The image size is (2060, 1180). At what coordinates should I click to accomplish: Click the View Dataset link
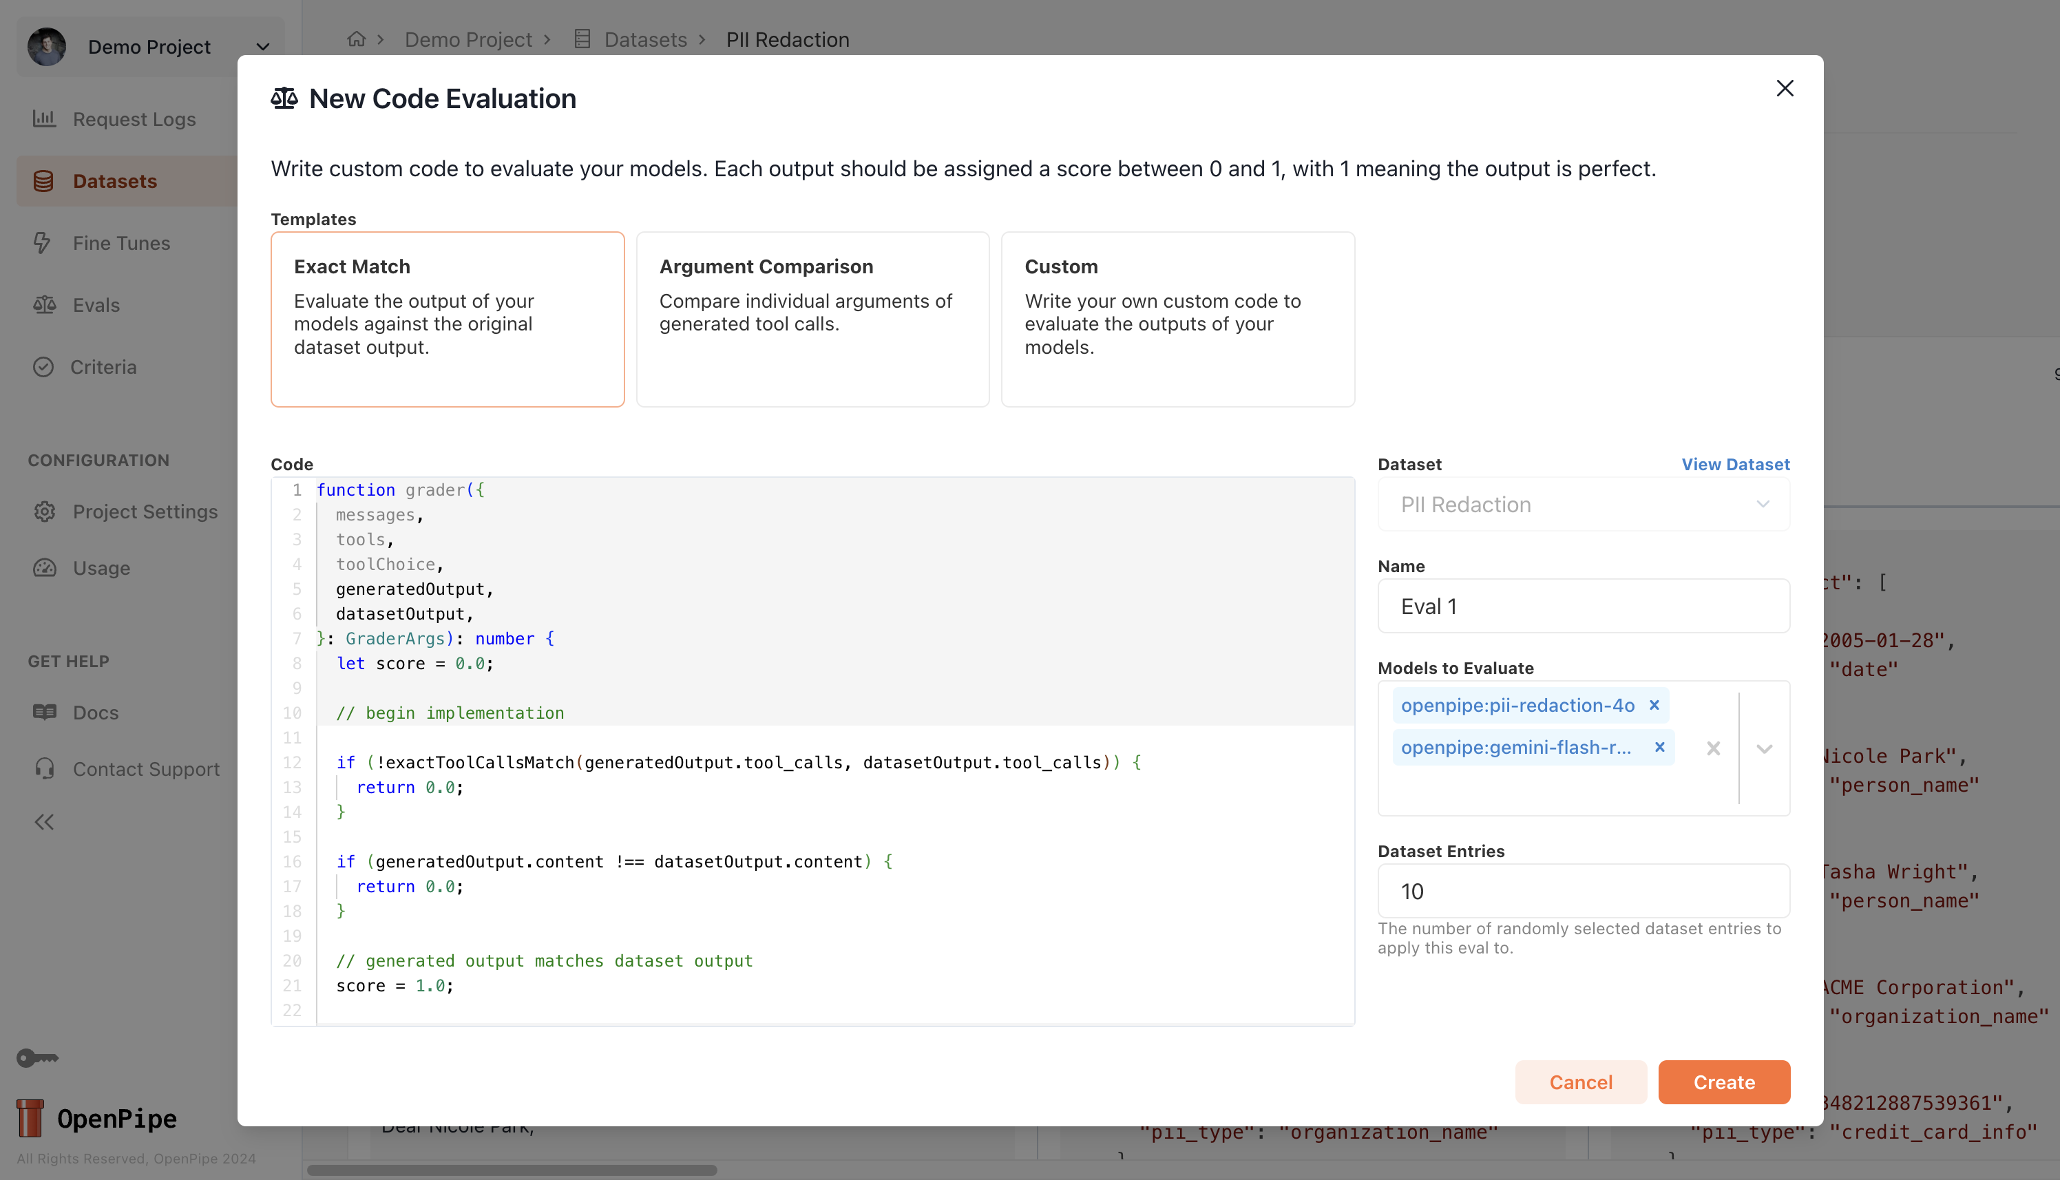1735,465
